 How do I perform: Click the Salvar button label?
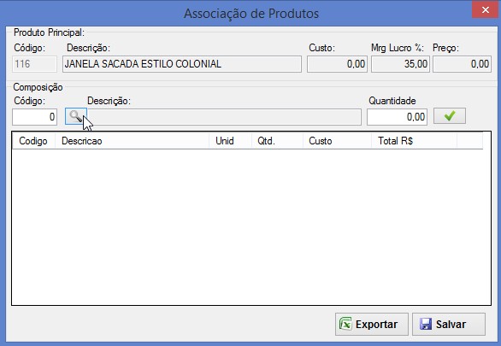point(451,325)
